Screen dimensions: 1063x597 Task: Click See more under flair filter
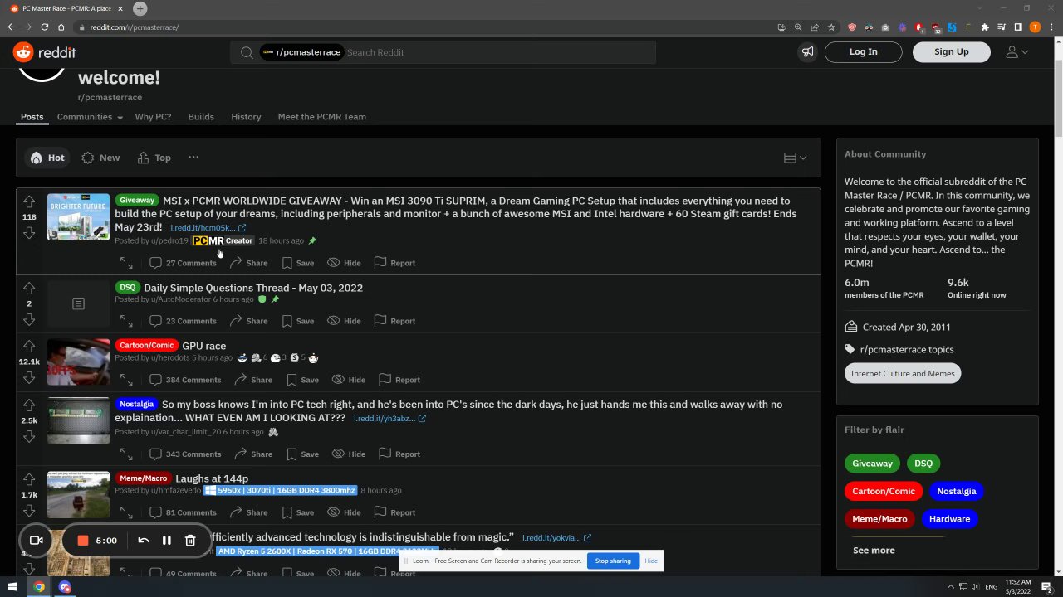874,551
